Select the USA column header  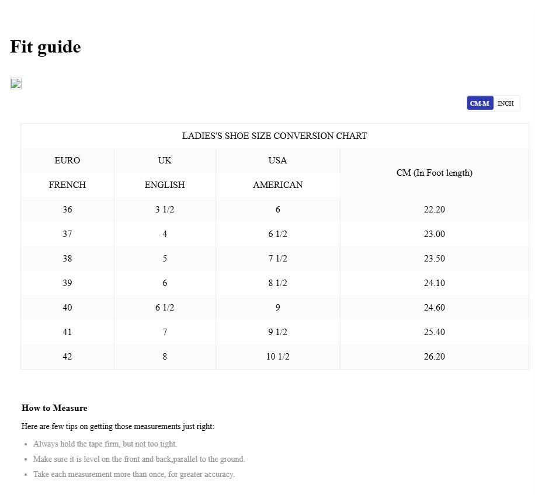coord(278,161)
